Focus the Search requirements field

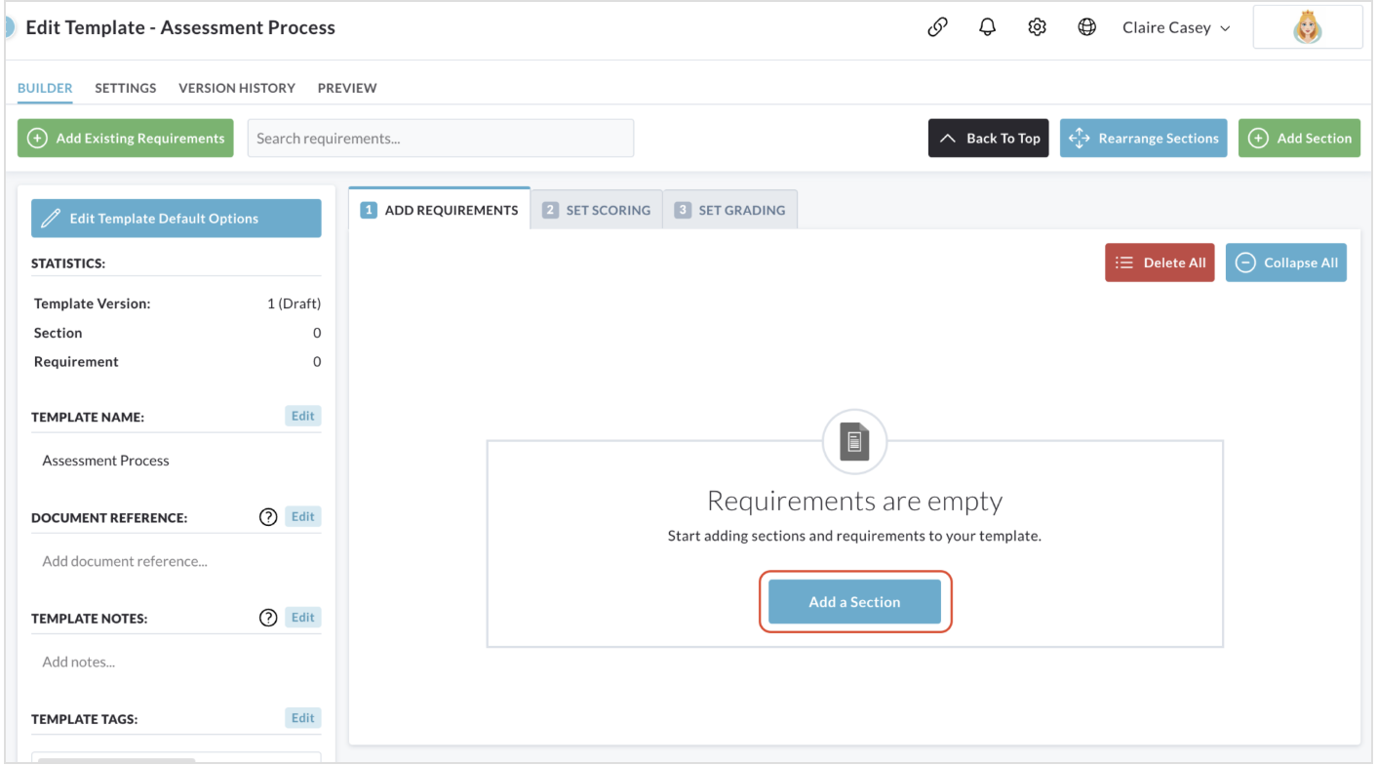click(x=441, y=139)
